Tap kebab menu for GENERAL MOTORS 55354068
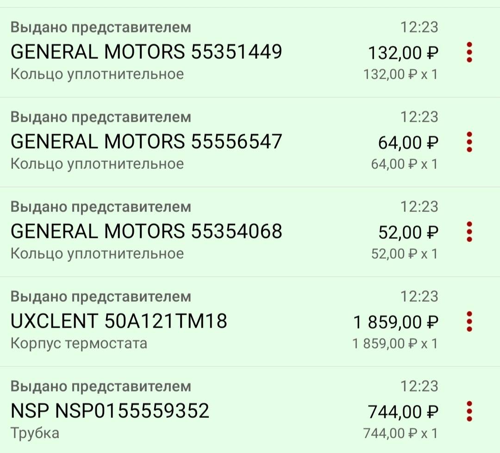This screenshot has width=500, height=453. coord(469,232)
